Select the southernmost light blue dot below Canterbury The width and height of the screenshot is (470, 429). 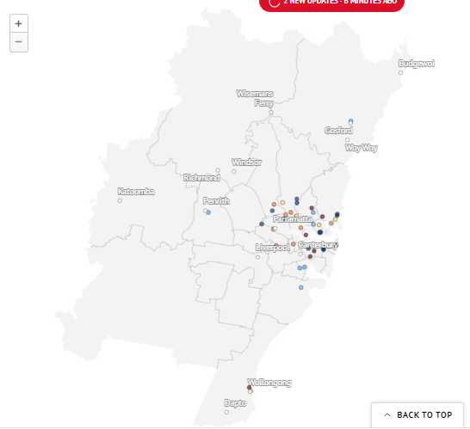pos(301,287)
